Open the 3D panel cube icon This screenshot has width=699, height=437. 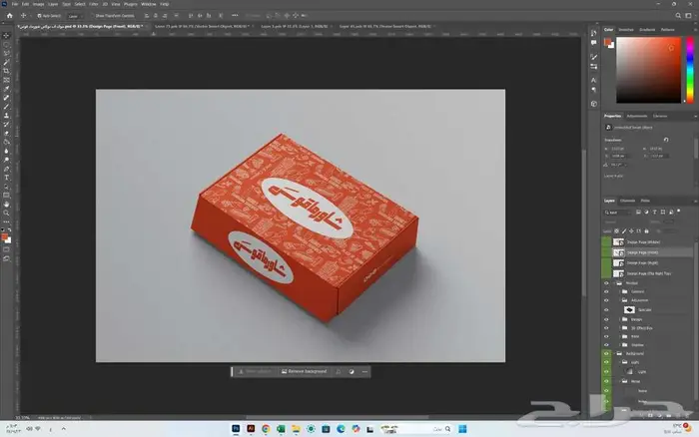click(594, 104)
